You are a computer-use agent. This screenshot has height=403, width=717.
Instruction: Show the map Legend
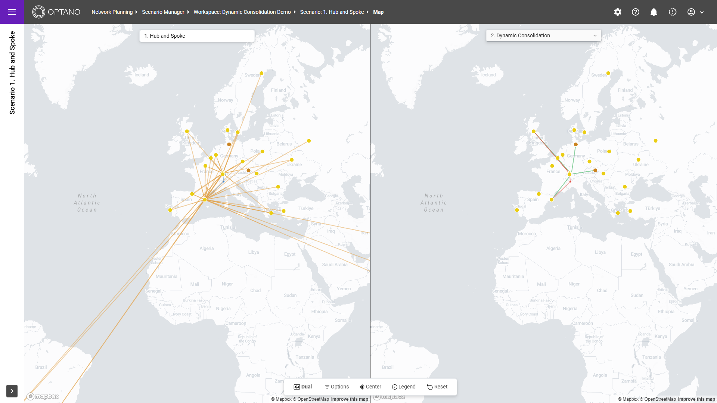coord(404,387)
